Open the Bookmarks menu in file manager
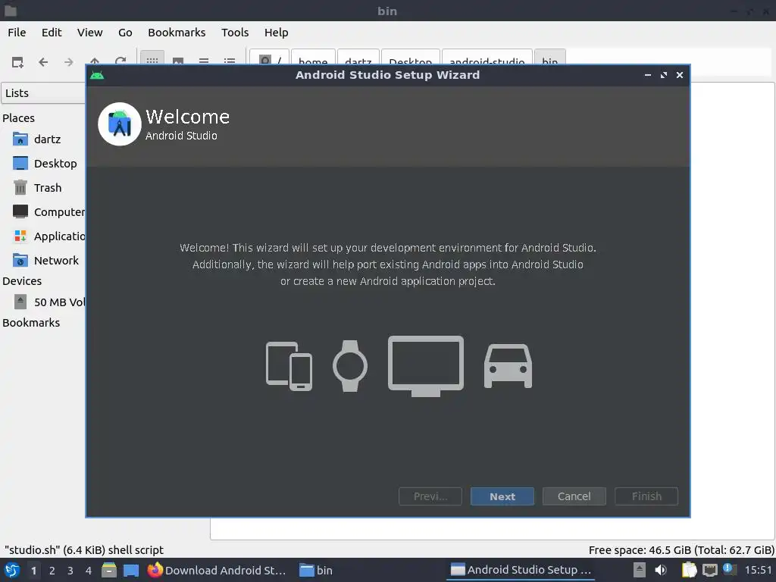776x582 pixels. pyautogui.click(x=177, y=33)
